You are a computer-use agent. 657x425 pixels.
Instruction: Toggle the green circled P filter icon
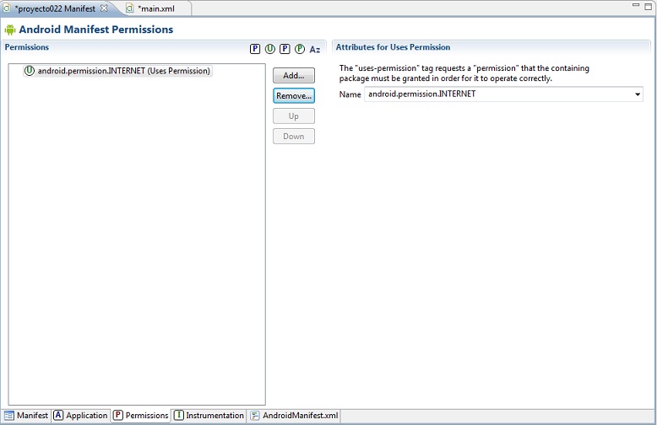[300, 49]
